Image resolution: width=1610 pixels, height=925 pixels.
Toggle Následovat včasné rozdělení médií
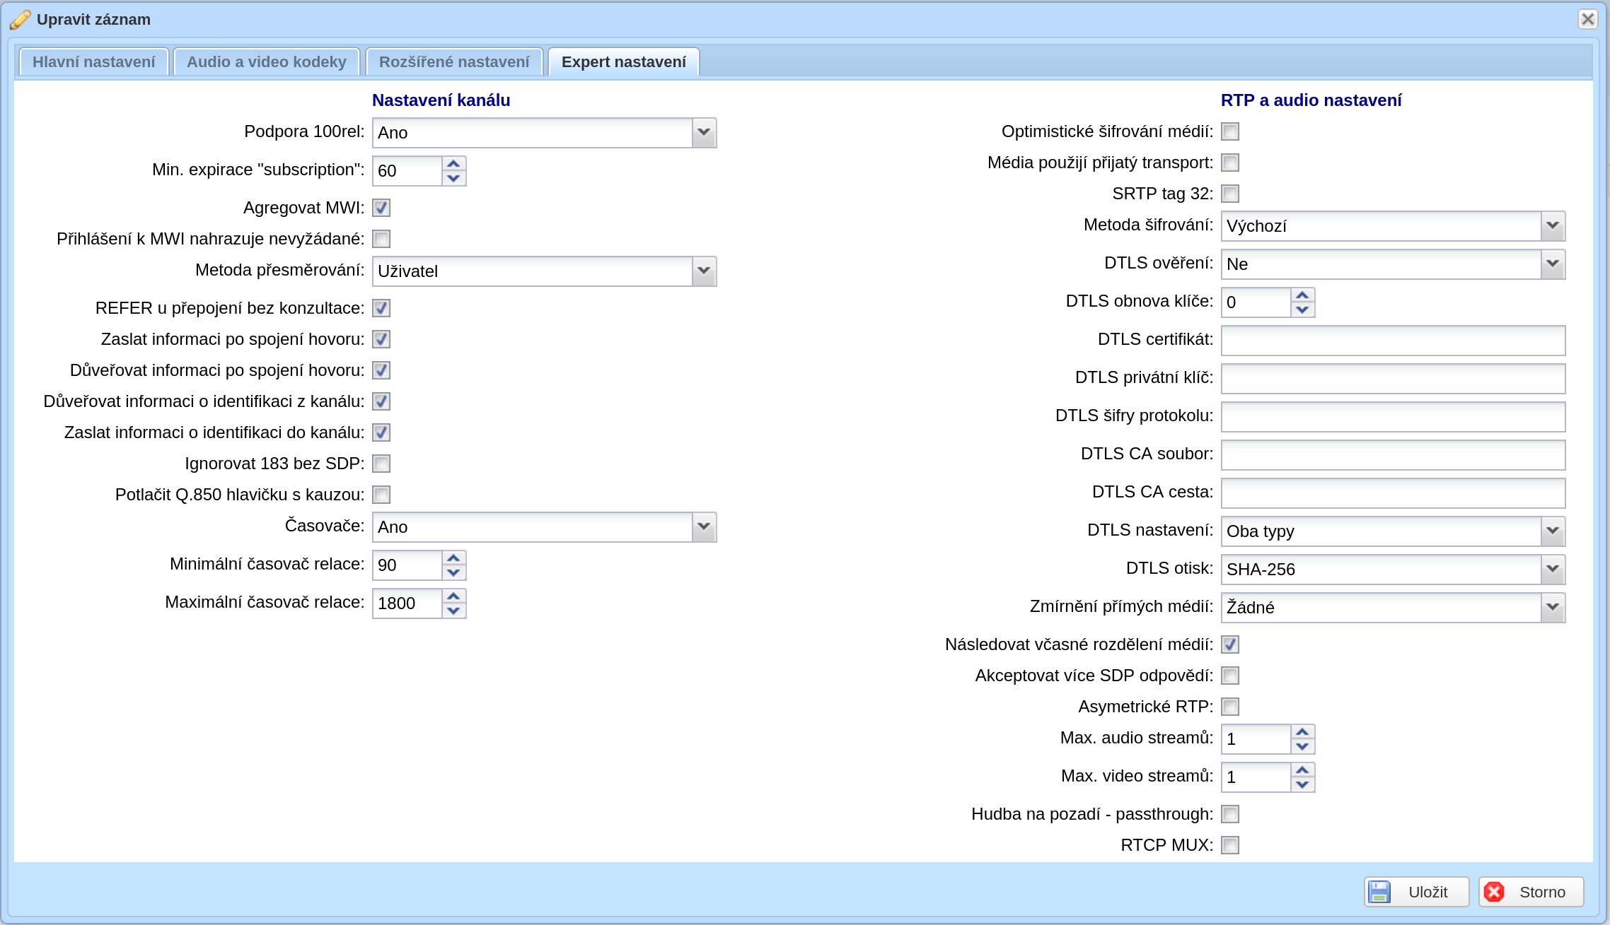tap(1230, 644)
